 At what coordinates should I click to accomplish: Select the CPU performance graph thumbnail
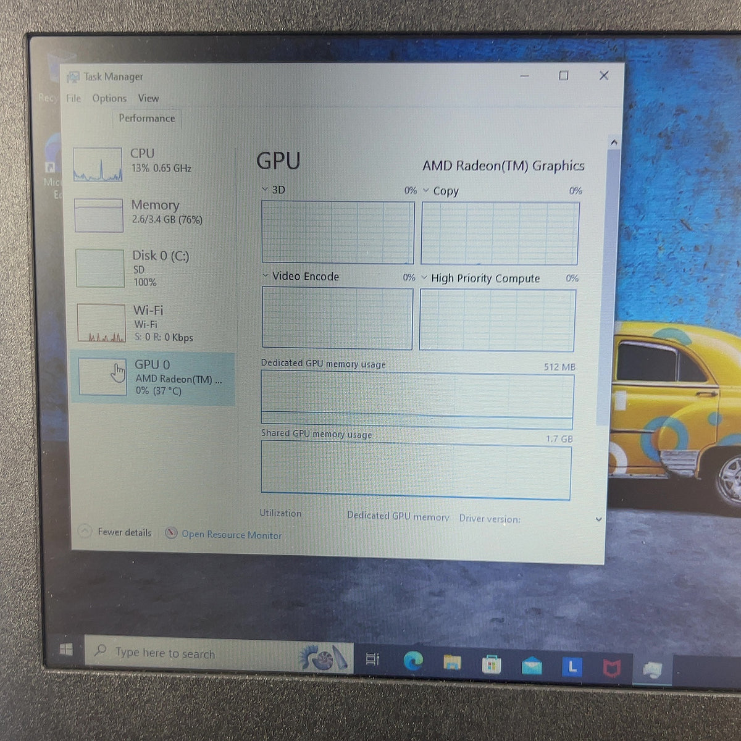point(98,164)
